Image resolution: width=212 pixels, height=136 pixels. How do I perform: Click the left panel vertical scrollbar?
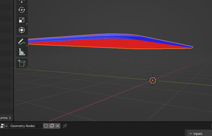click(x=12, y=54)
